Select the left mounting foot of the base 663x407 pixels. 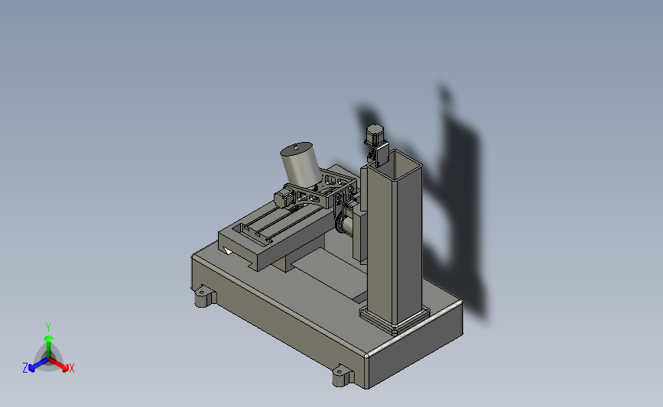pyautogui.click(x=205, y=296)
